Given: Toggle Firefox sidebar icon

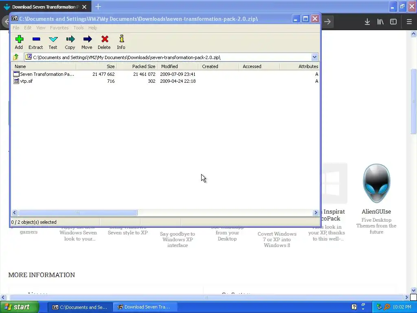Looking at the screenshot, I should tap(393, 22).
